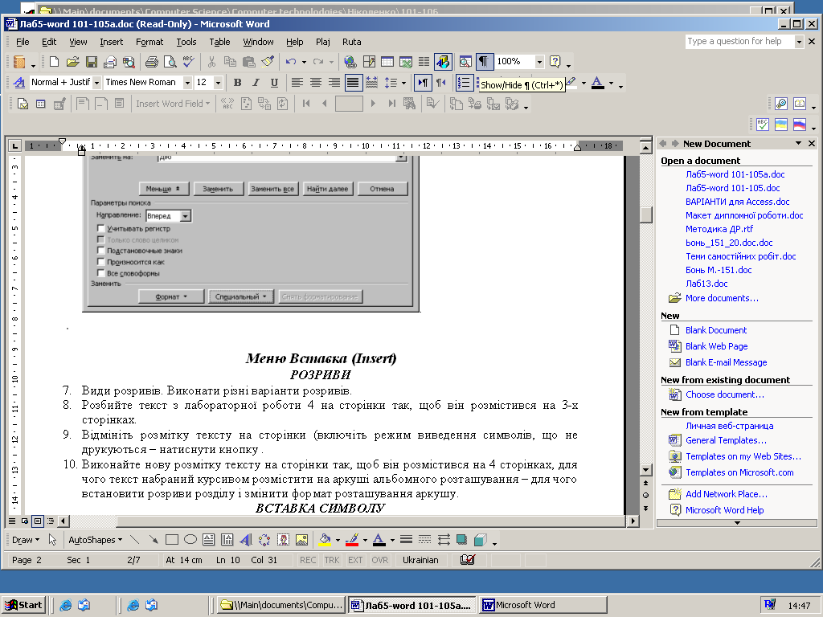Toggle OVR overtype mode in status bar

(380, 560)
